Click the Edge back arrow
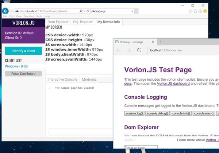The width and height of the screenshot is (219, 153). click(x=119, y=50)
